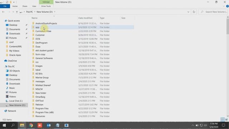Screen dimensions: 229x129
Task: Expand the address bar history dropdown
Action: click(188, 12)
